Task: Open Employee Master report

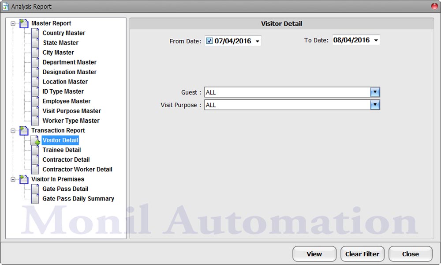Action: click(x=67, y=101)
